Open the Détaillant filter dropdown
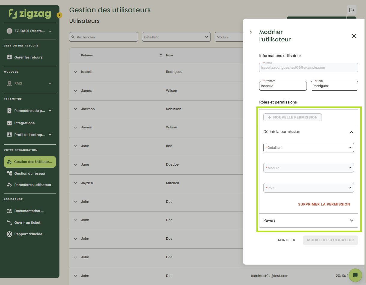 pyautogui.click(x=176, y=37)
